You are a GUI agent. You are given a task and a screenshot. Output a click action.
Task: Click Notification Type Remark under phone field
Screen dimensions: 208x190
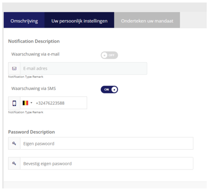tap(26, 112)
